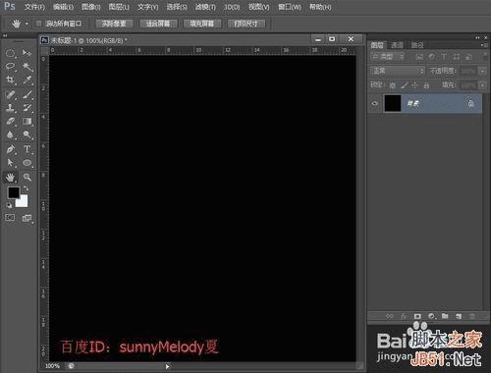Select the Gradient tool
The width and height of the screenshot is (491, 373).
click(27, 122)
